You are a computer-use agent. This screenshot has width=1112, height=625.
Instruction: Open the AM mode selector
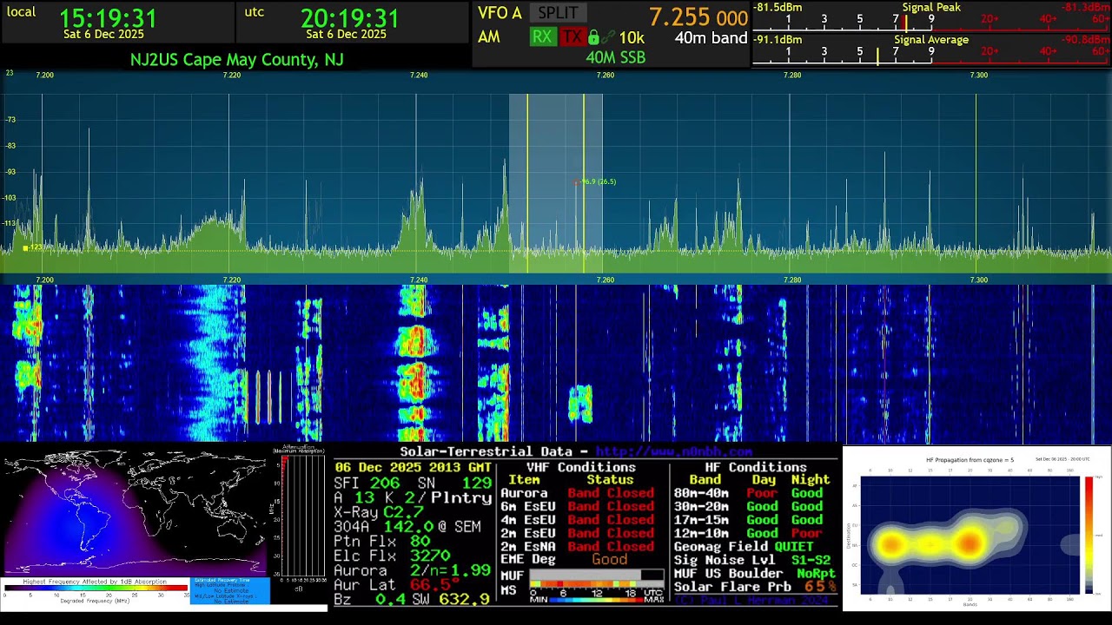pos(489,37)
